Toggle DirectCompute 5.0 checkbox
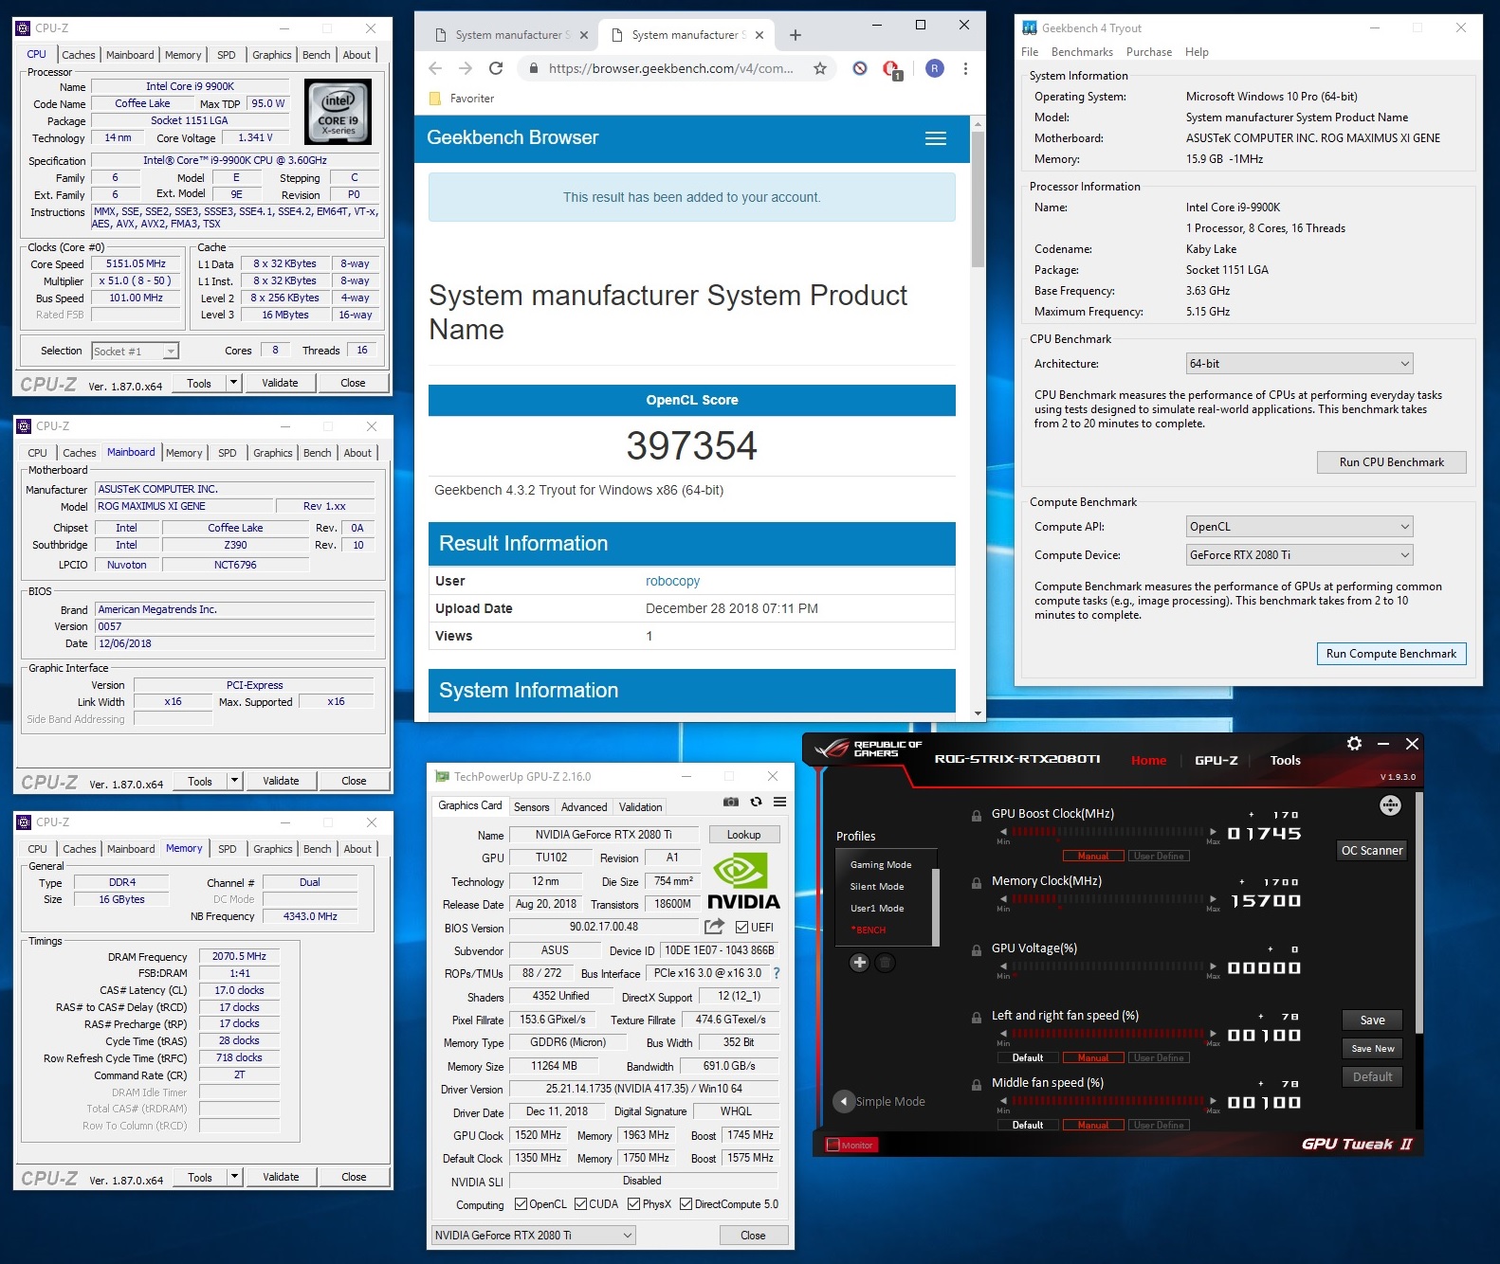This screenshot has width=1500, height=1264. (686, 1204)
